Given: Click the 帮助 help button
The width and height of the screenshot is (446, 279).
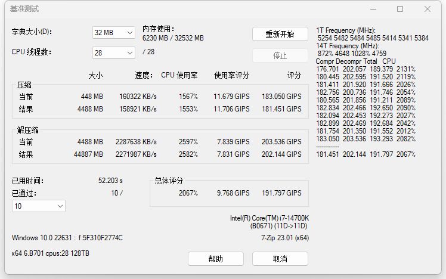Looking at the screenshot, I should click(x=216, y=259).
